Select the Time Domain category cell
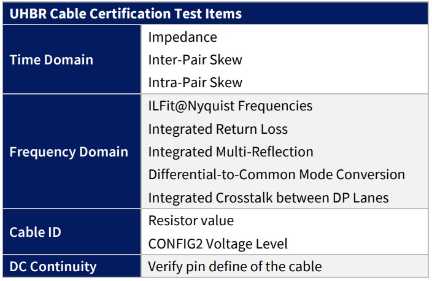Screen dimensions: 432x281 [52, 60]
